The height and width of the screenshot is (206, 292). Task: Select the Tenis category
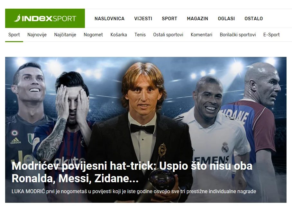coord(140,35)
